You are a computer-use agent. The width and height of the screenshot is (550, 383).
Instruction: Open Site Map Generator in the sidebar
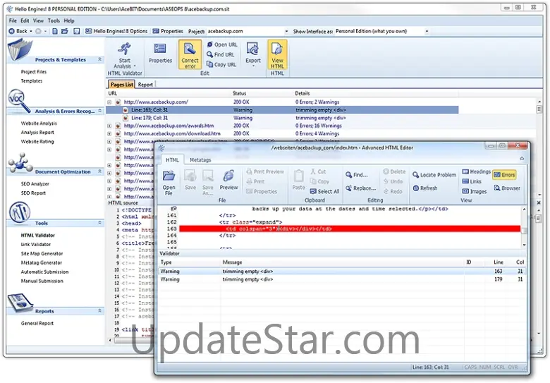click(x=42, y=254)
